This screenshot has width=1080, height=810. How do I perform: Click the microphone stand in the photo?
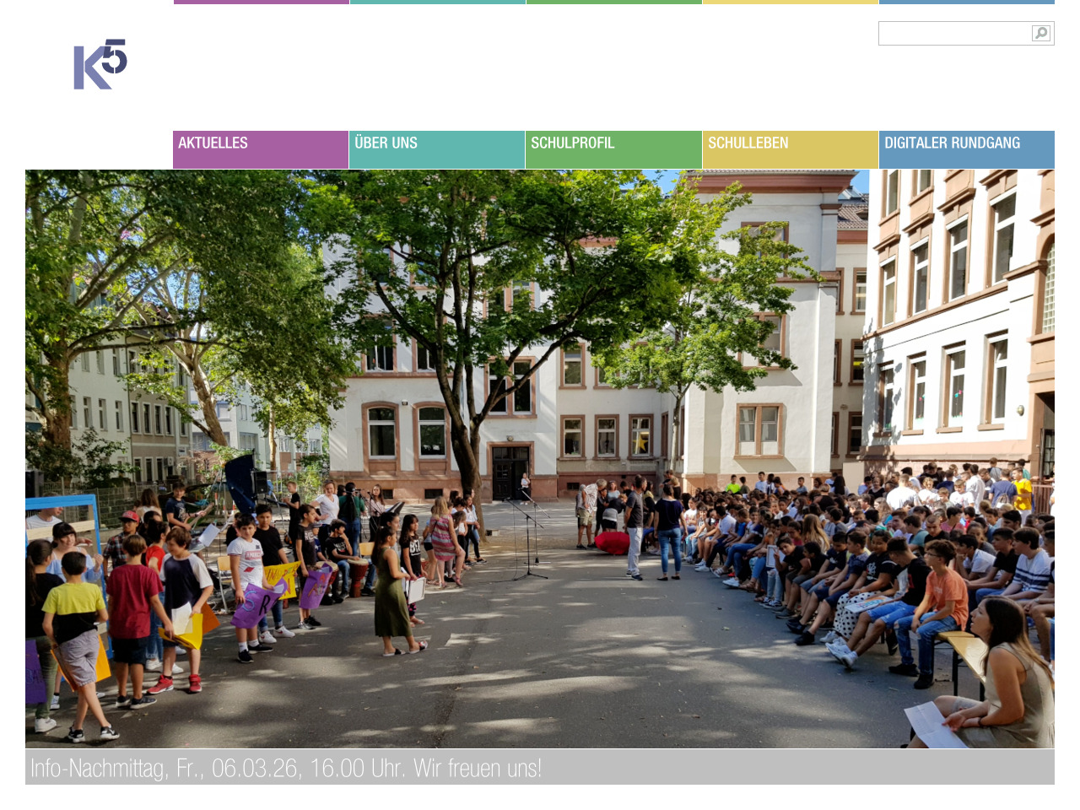530,540
